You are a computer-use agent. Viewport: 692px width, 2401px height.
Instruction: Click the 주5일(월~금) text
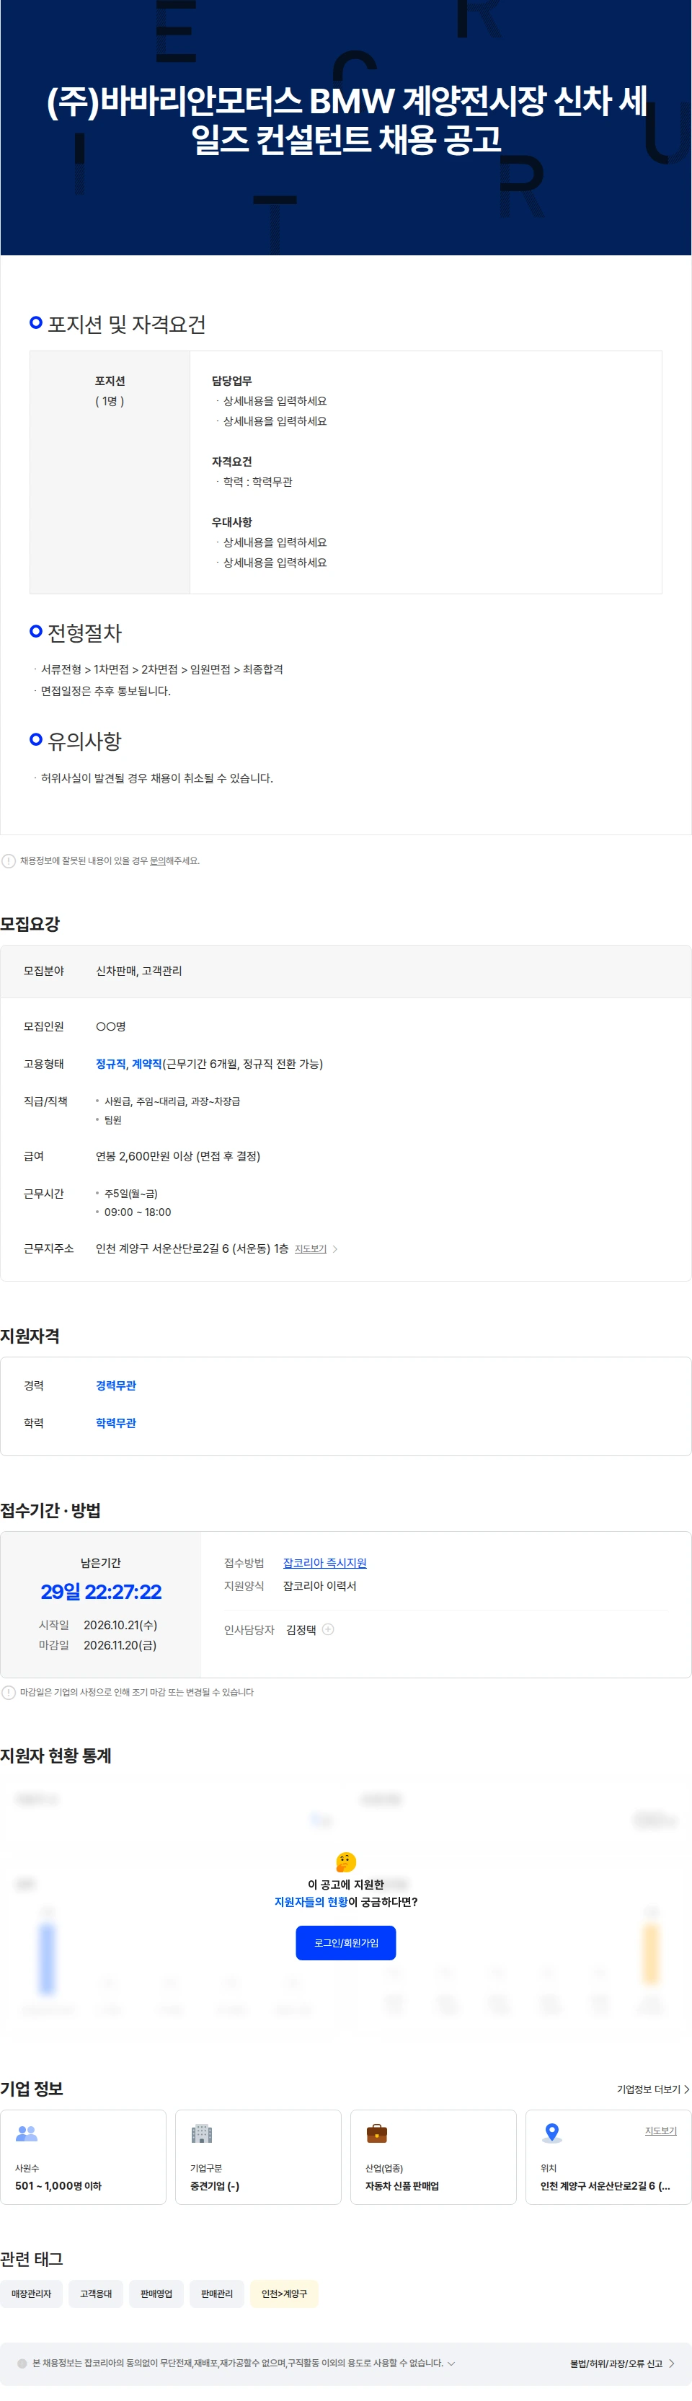[x=130, y=1194]
